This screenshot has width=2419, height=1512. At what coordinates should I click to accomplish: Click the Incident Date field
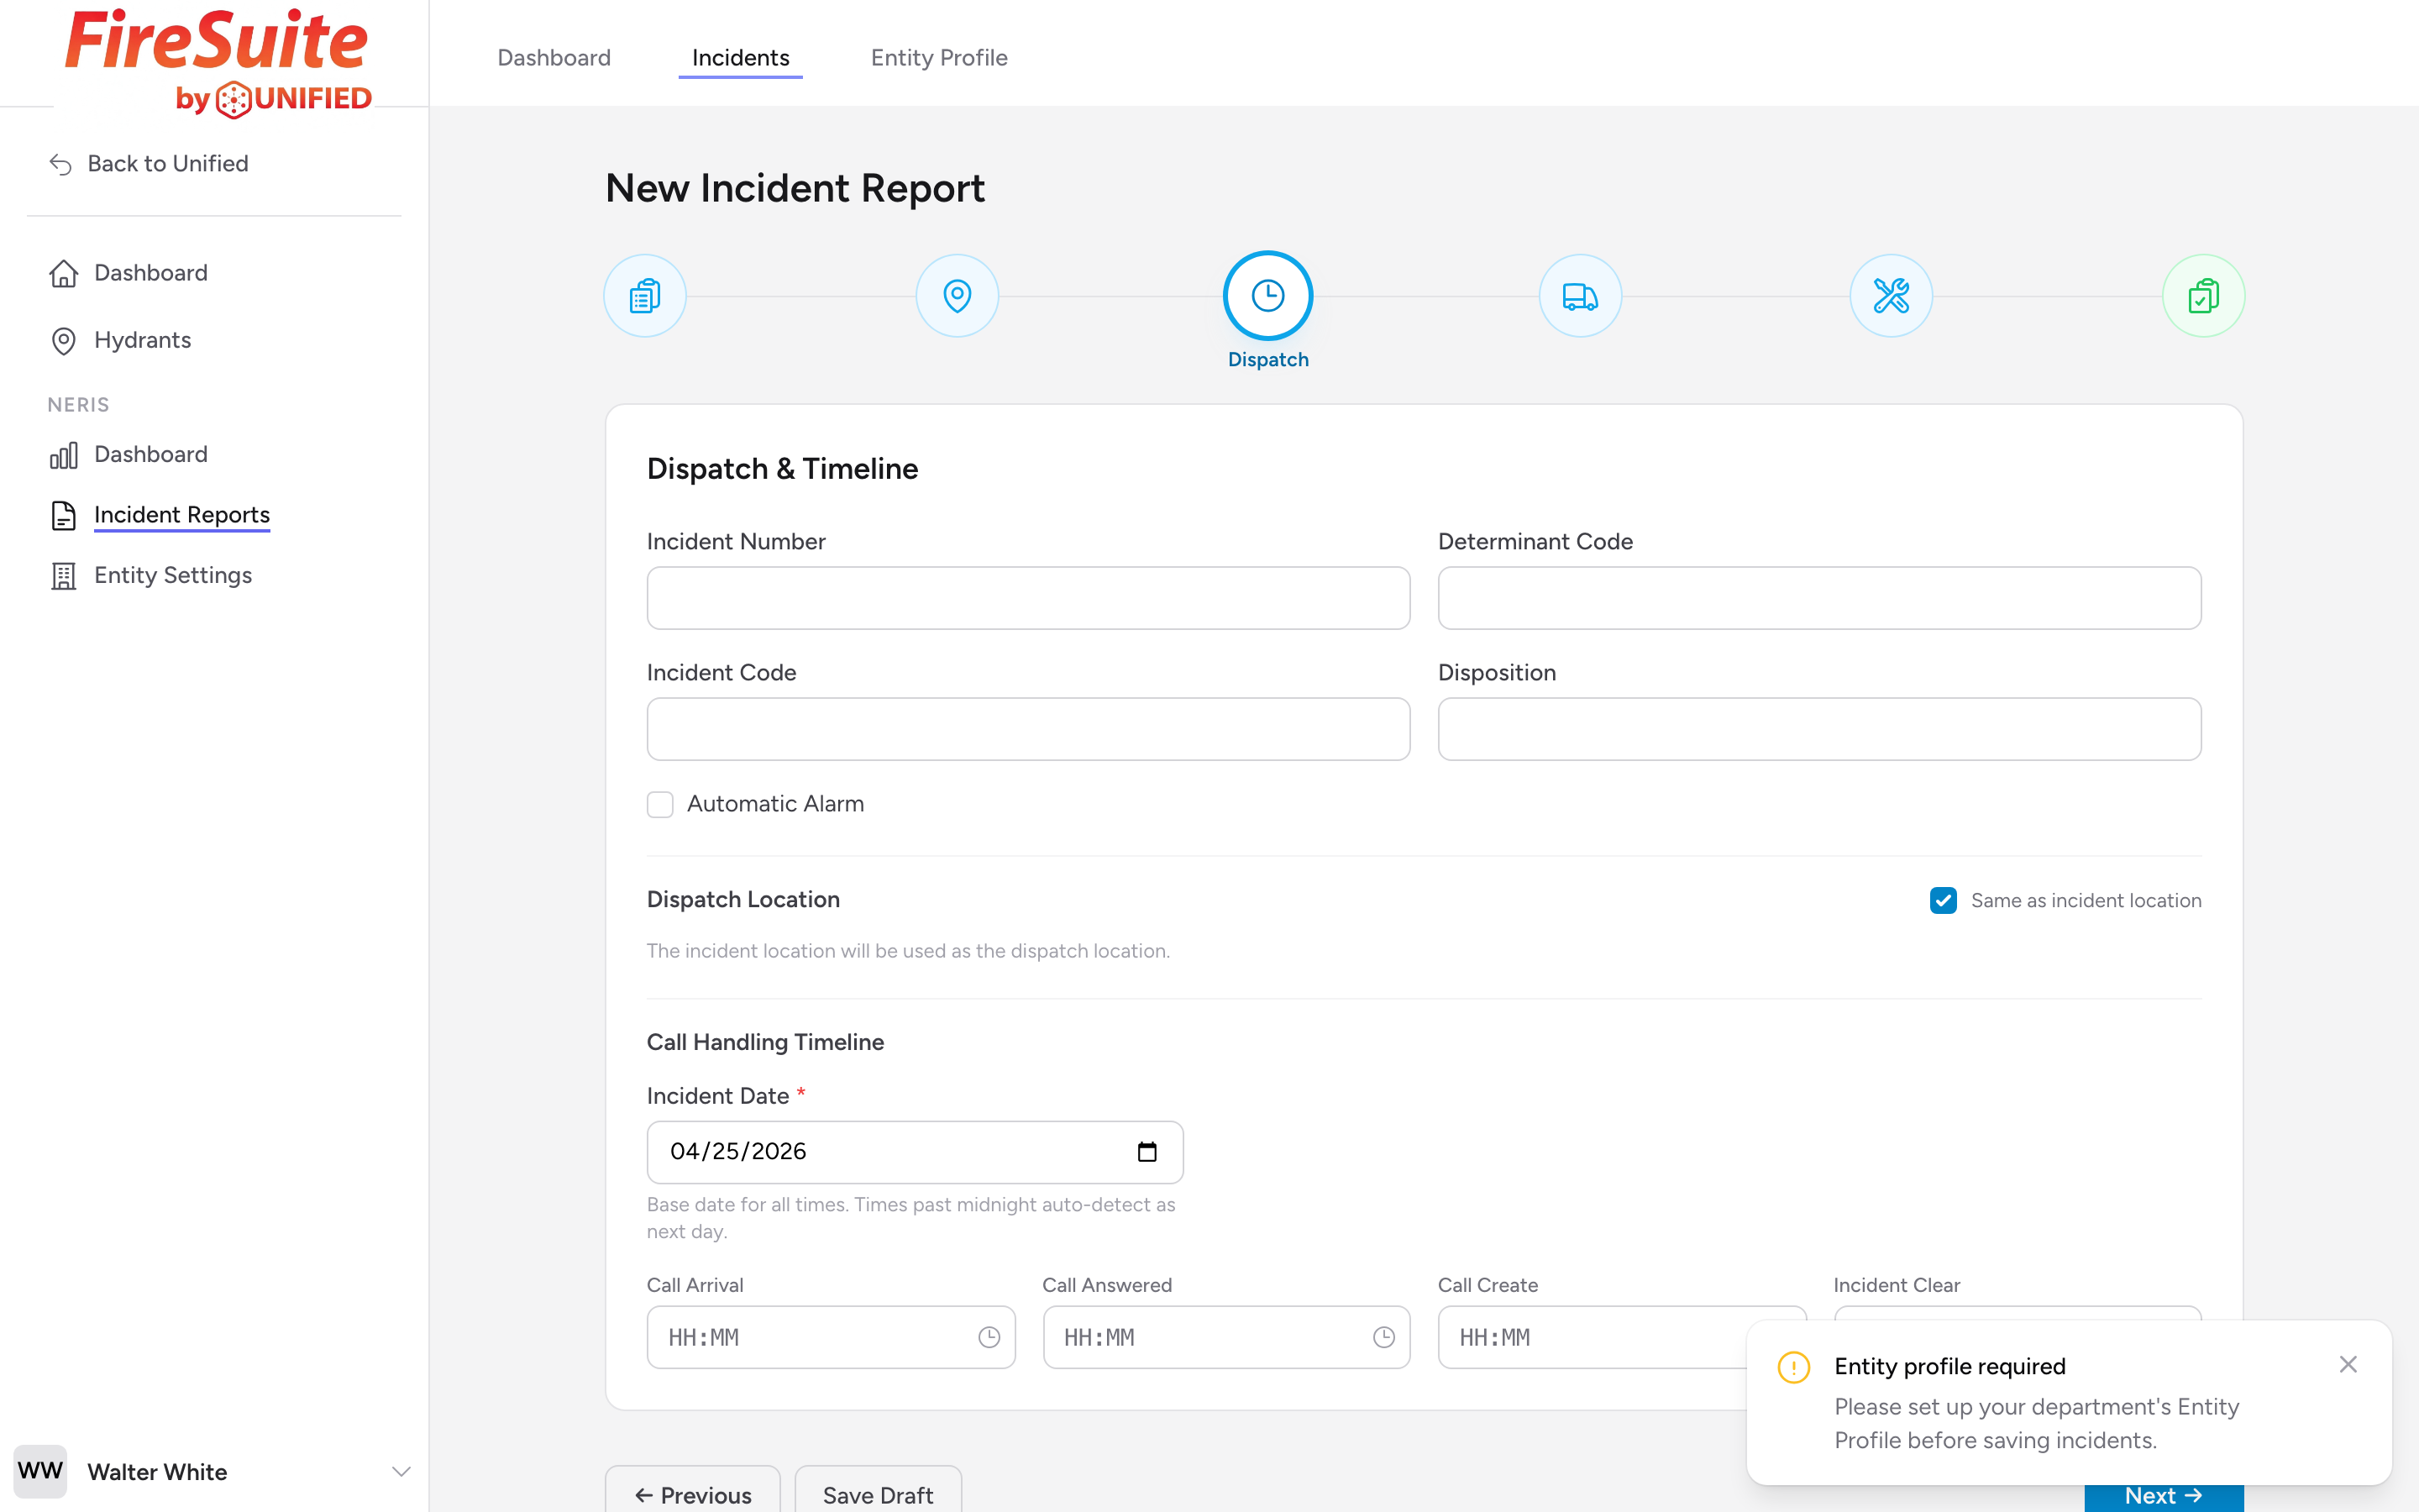click(915, 1152)
